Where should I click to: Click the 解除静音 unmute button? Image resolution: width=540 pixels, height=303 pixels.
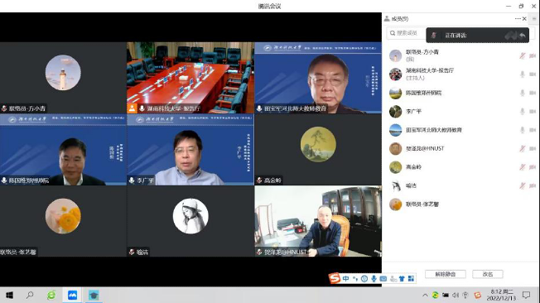pos(446,274)
